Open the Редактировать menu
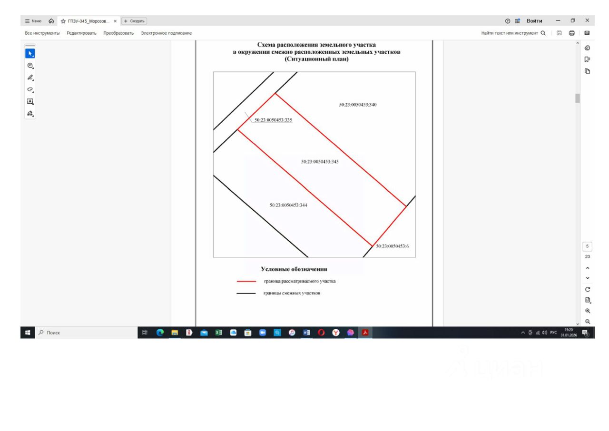 pos(81,33)
